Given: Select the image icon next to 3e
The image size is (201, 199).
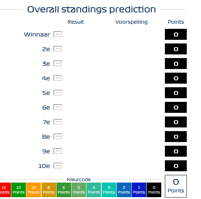Looking at the screenshot, I should click(58, 64).
